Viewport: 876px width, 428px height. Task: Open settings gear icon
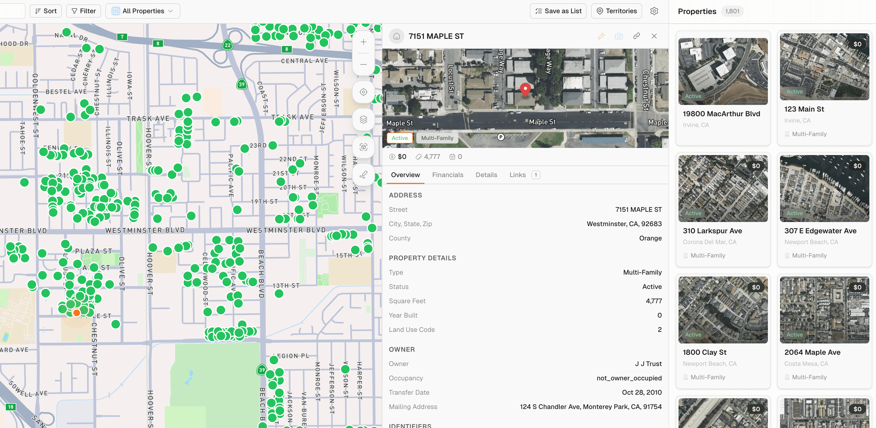654,11
